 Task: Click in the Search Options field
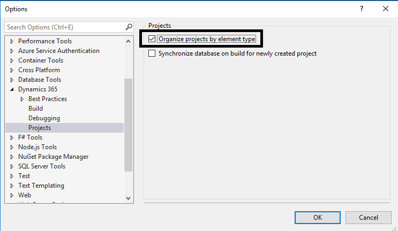[x=64, y=27]
